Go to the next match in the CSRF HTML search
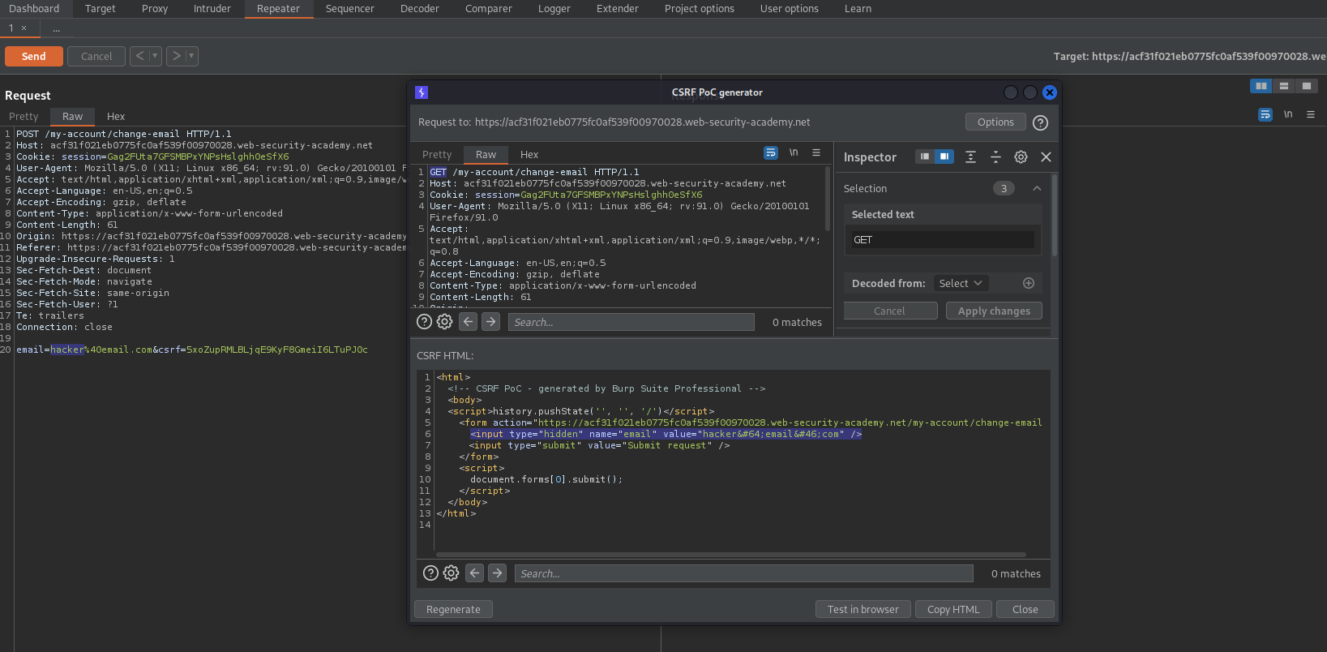Viewport: 1327px width, 652px height. point(498,573)
